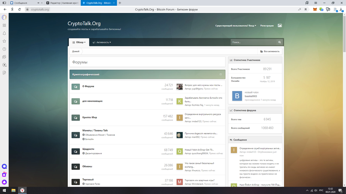The width and height of the screenshot is (346, 194).
Task: Click the forum search magnifier button
Action: 279,42
